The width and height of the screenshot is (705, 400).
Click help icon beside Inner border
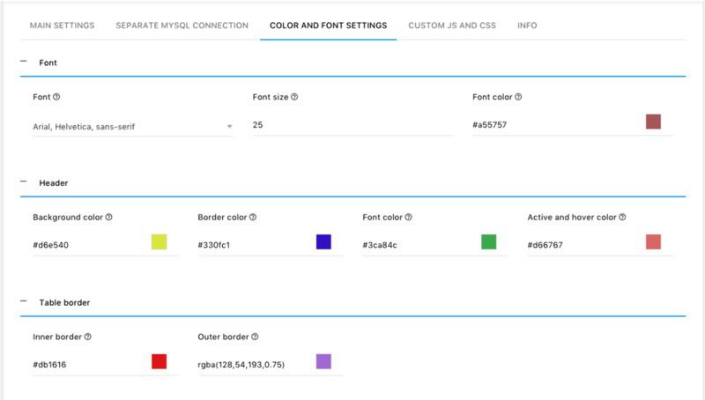click(88, 337)
